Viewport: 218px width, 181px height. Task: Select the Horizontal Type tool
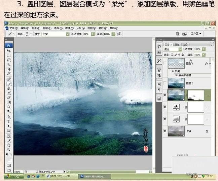click(9, 121)
